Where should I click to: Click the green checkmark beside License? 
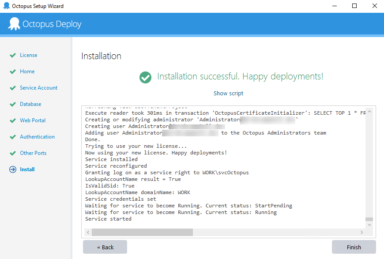(13, 55)
